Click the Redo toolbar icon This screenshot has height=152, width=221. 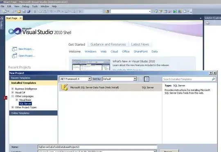coord(59,11)
